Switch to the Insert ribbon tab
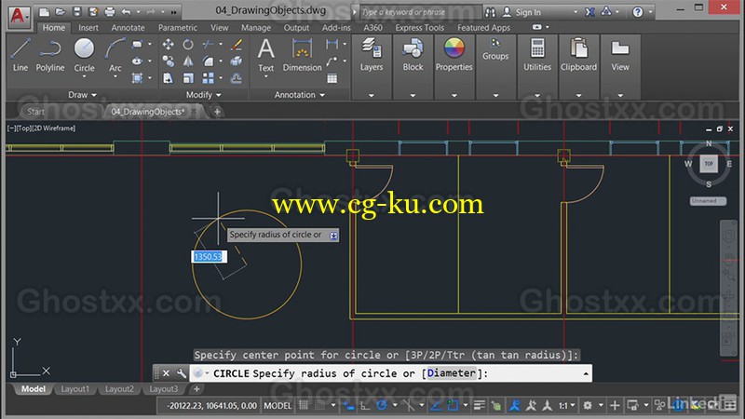 click(x=88, y=28)
